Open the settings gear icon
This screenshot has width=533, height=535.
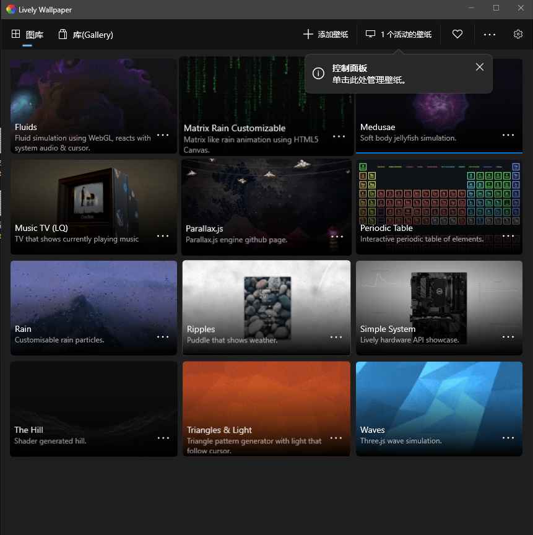pos(518,35)
